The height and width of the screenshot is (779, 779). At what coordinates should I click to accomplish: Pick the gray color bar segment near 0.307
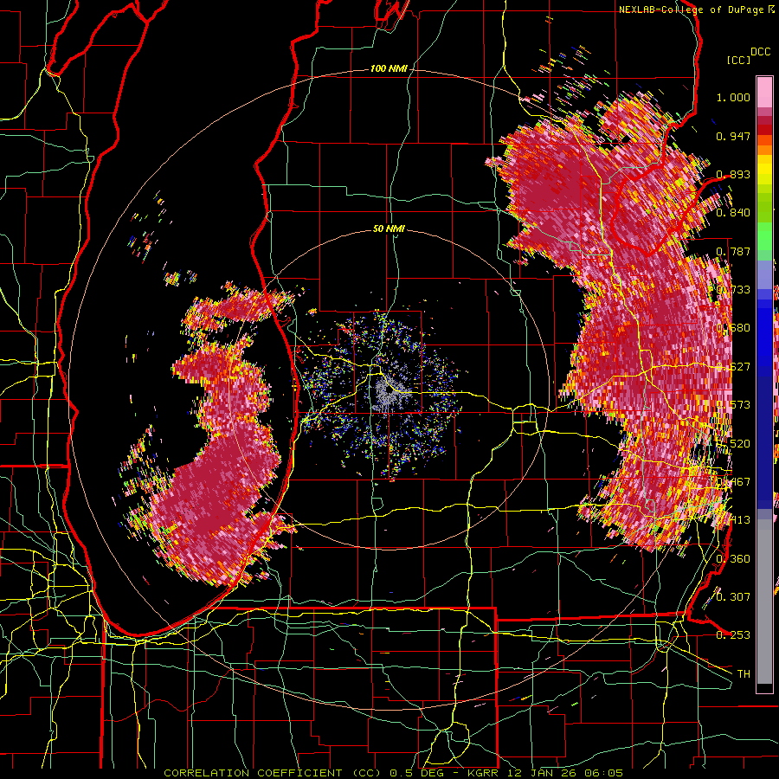(764, 602)
